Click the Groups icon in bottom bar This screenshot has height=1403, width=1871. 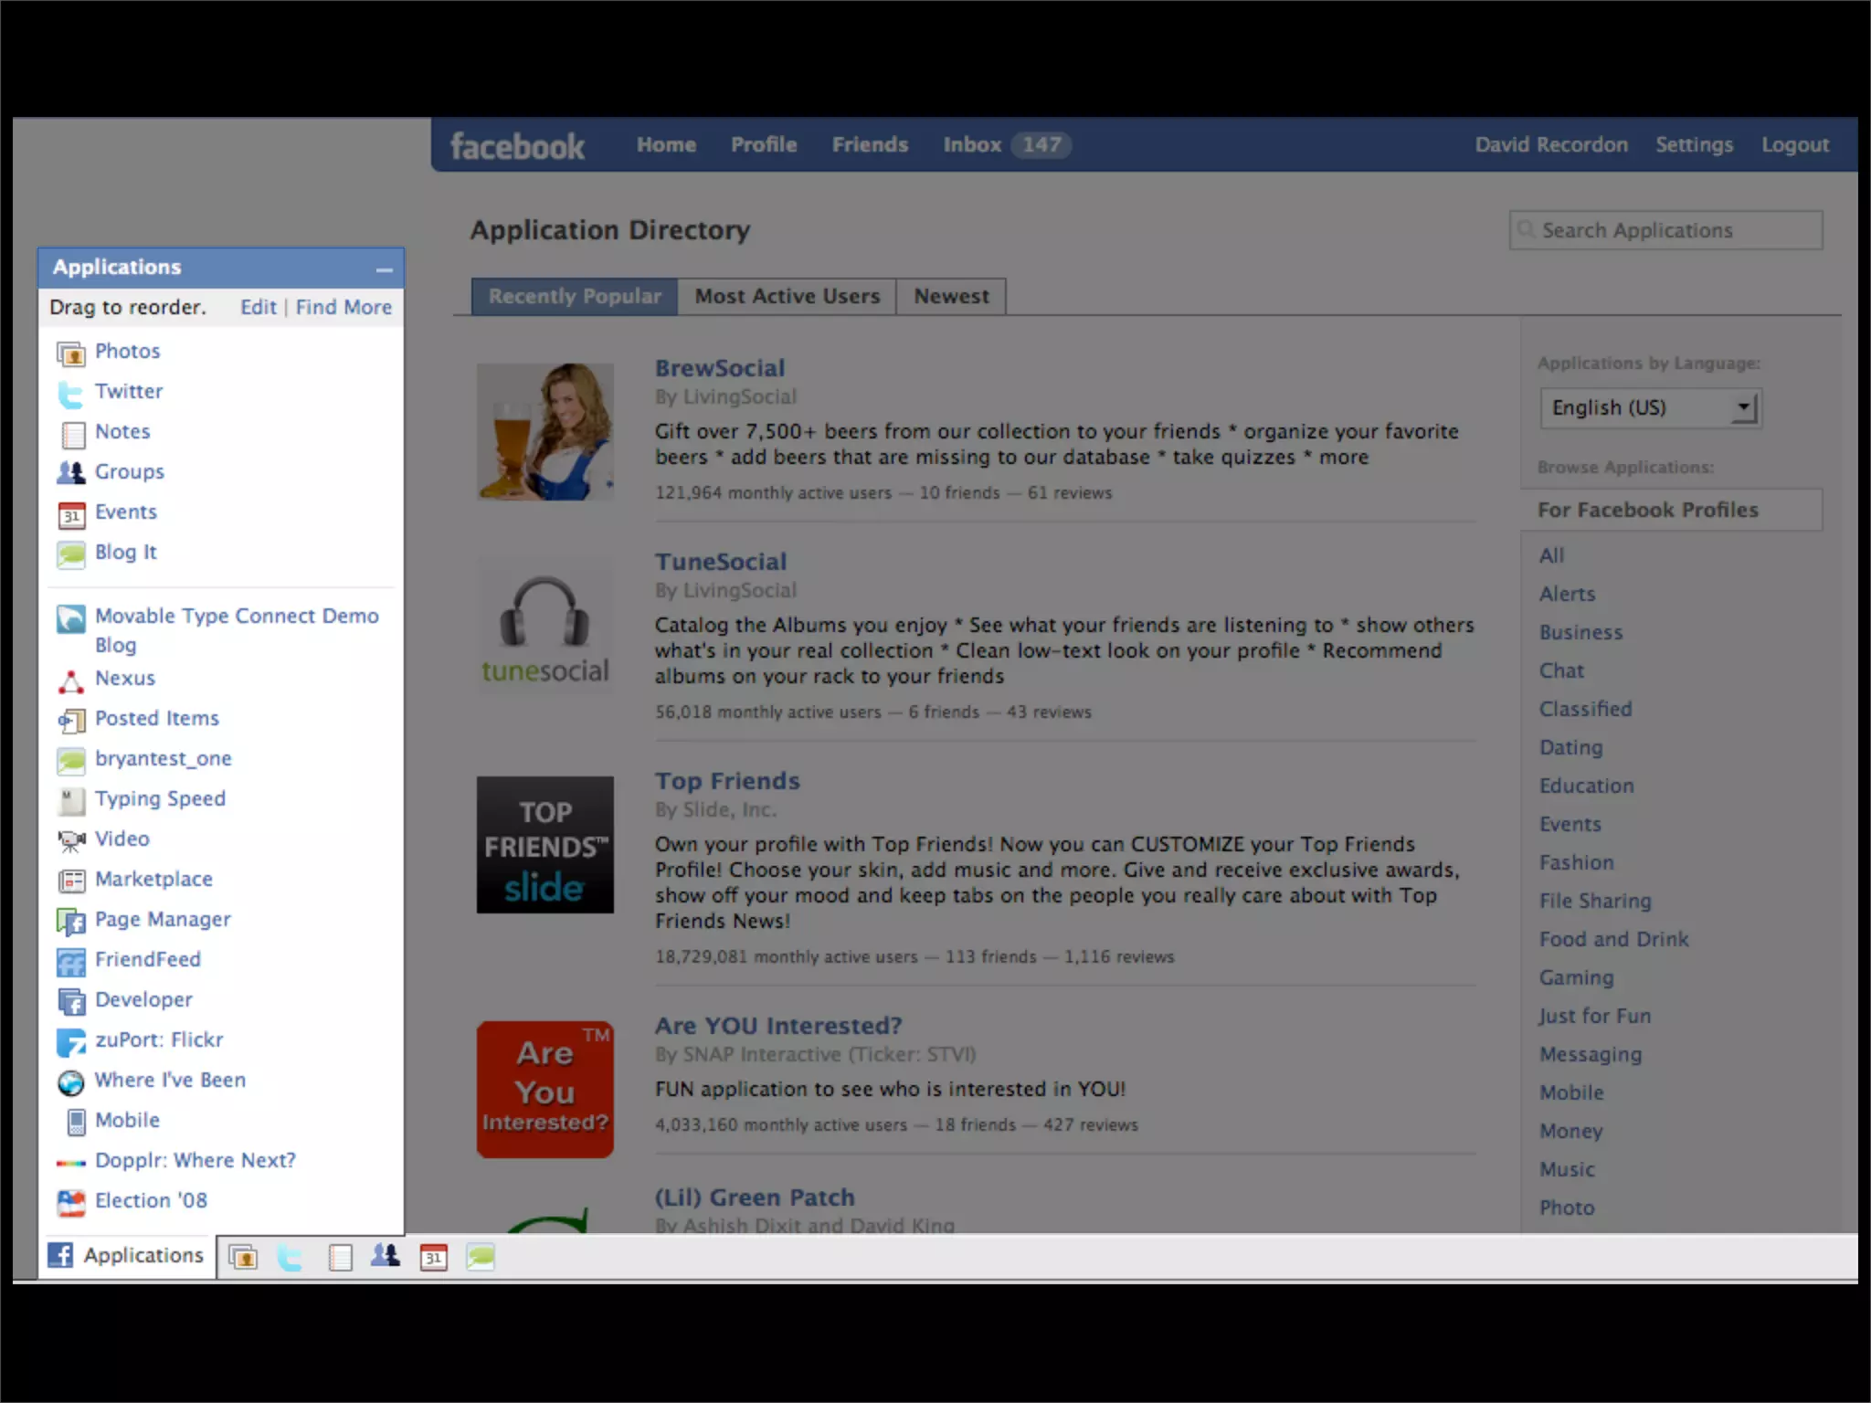[386, 1256]
